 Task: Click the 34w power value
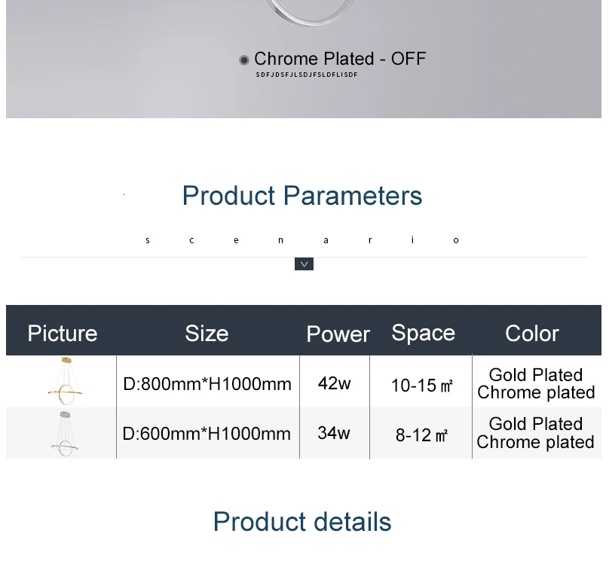pyautogui.click(x=333, y=433)
